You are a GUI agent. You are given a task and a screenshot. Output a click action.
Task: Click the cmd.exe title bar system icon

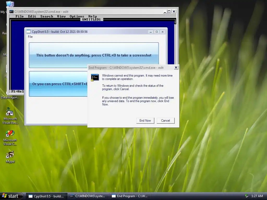[x=11, y=11]
